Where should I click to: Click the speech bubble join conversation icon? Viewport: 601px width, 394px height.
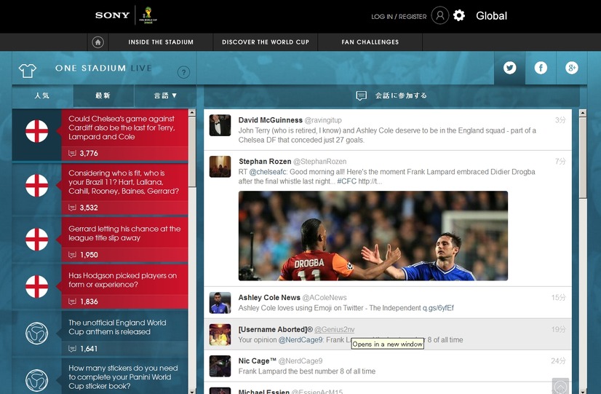361,95
